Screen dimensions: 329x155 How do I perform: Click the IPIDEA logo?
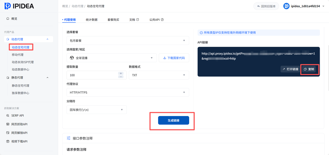pos(19,6)
